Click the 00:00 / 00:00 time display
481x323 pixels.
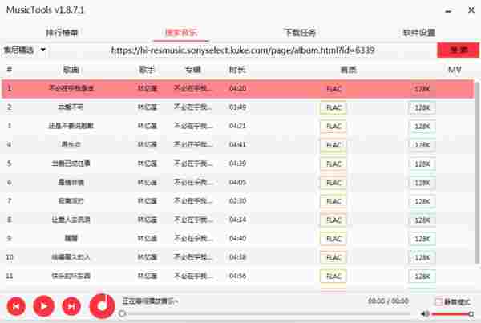coord(388,301)
